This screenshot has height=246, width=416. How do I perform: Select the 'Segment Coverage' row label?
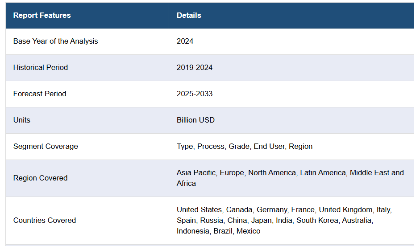point(46,146)
